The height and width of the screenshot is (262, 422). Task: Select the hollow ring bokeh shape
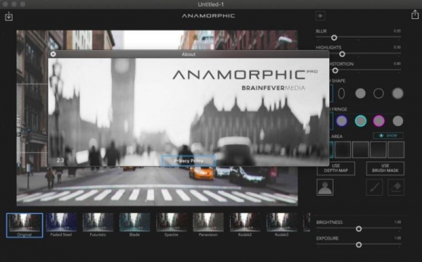point(378,94)
